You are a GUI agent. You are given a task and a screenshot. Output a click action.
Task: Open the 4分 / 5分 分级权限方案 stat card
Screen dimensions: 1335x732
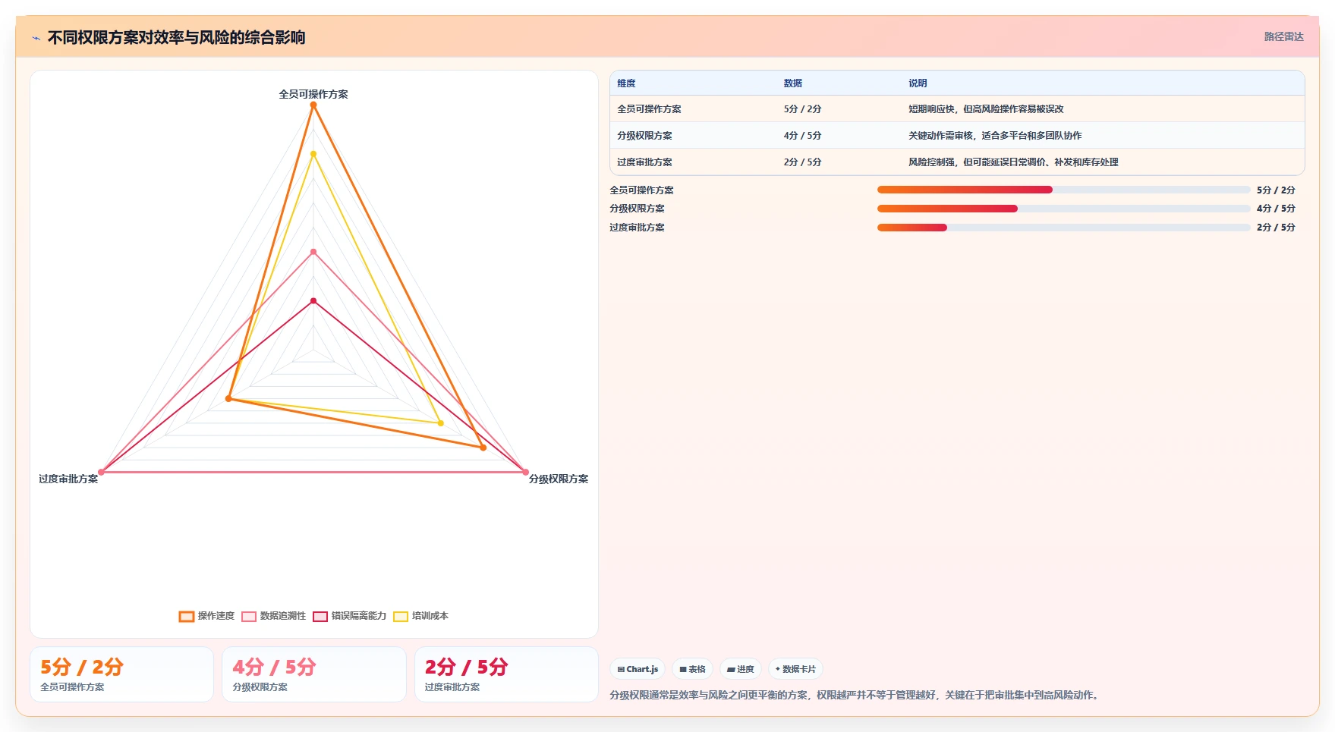click(314, 674)
